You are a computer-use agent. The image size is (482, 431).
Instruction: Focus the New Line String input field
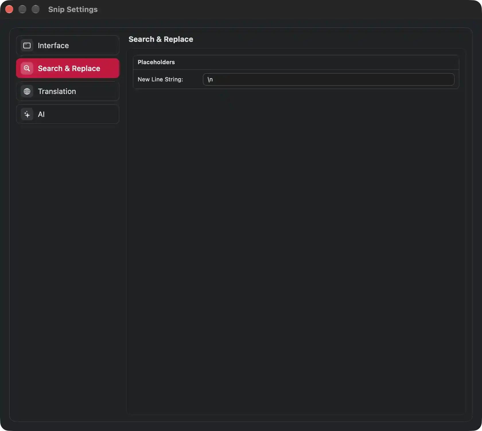[x=329, y=79]
